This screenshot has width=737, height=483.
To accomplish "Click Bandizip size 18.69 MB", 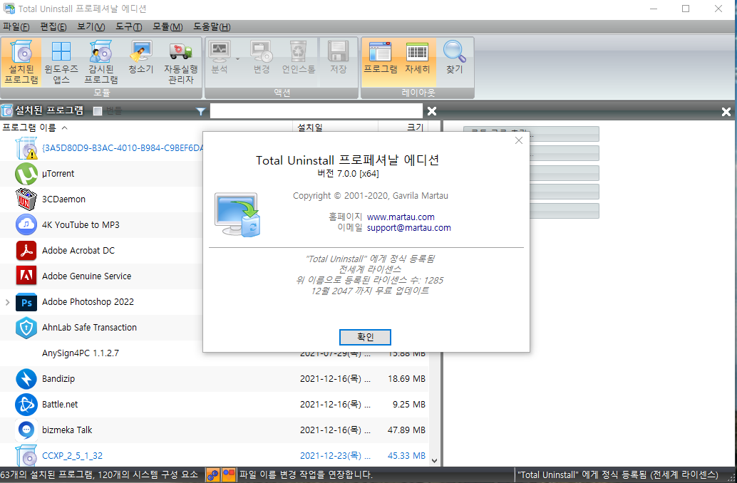I will [x=406, y=379].
